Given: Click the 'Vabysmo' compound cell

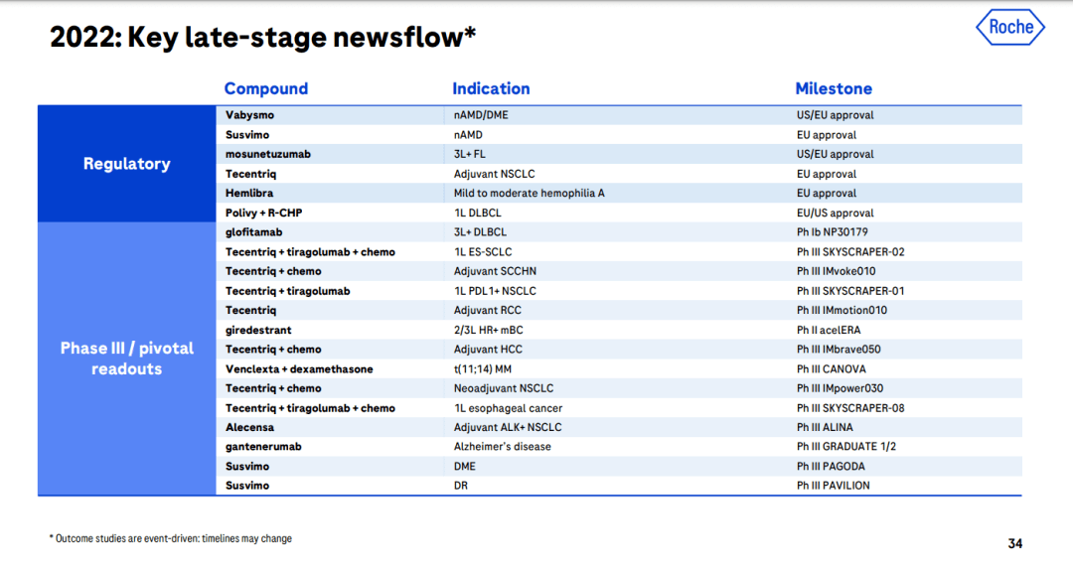Looking at the screenshot, I should click(x=249, y=115).
